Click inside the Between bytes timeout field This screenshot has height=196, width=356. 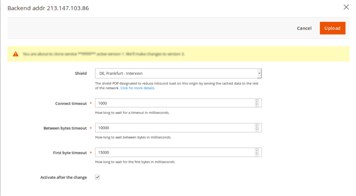174,128
